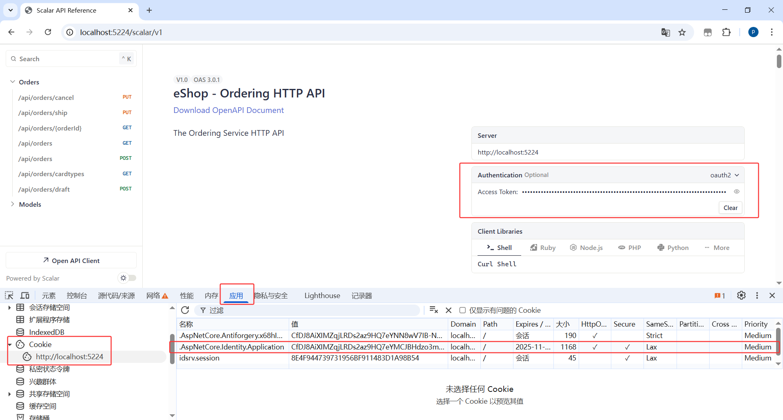Click the Clear access token button
Screen dimensions: 783x420
730,208
